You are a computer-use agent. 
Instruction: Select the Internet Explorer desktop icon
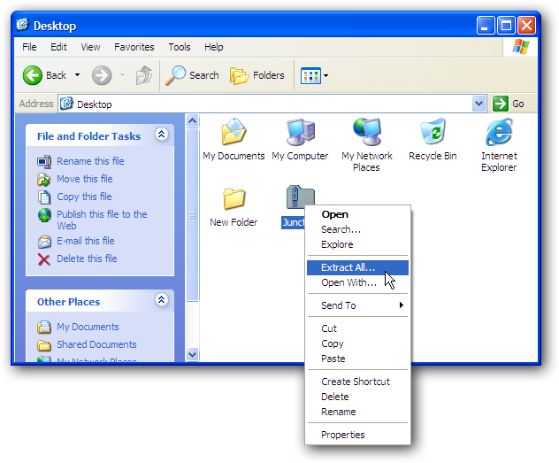point(499,145)
